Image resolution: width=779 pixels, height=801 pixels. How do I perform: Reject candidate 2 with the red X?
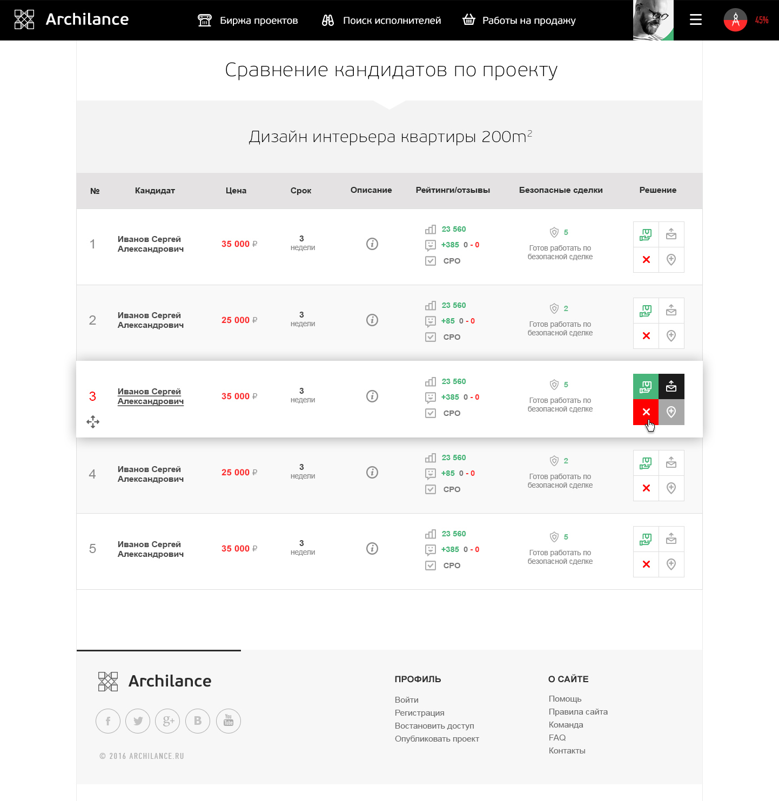click(646, 336)
